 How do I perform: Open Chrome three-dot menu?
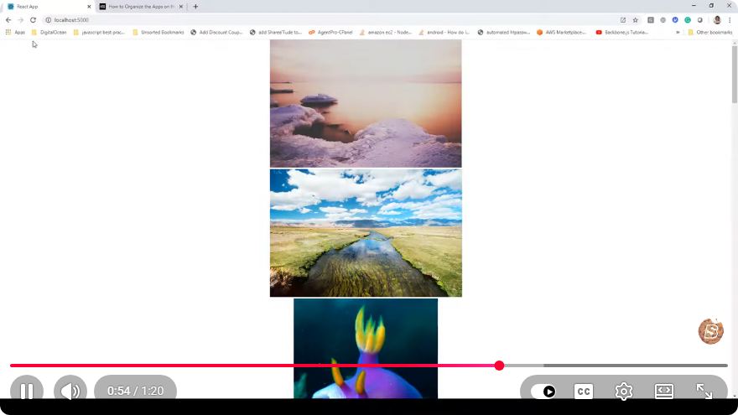click(x=730, y=20)
